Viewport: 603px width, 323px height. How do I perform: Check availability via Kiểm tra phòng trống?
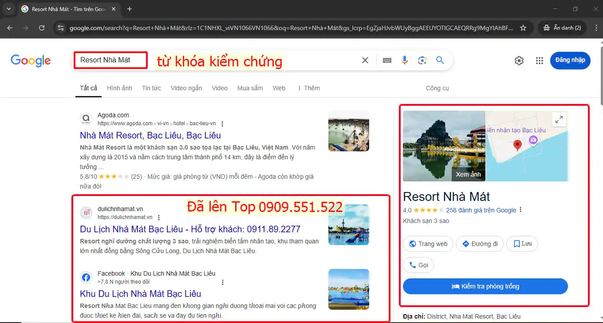[485, 286]
